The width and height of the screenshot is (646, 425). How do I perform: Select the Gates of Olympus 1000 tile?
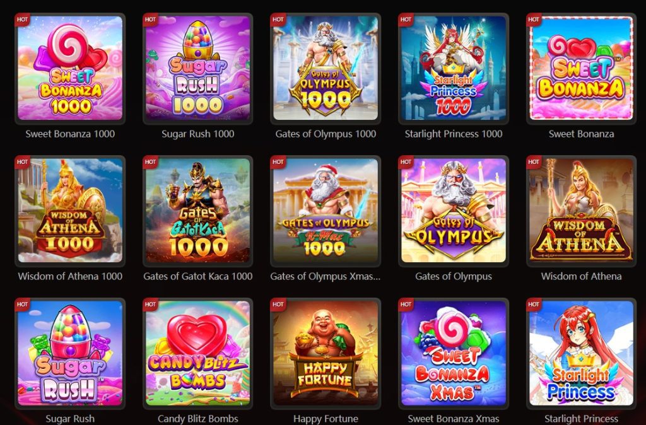tap(326, 68)
